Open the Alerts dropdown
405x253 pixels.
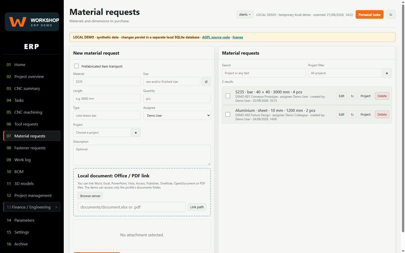[245, 15]
